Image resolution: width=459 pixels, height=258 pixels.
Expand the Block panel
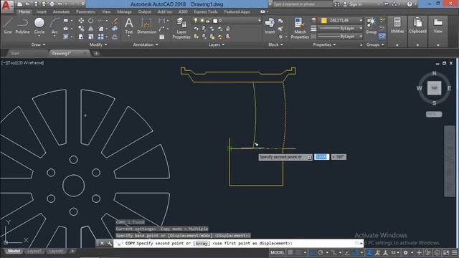point(275,44)
